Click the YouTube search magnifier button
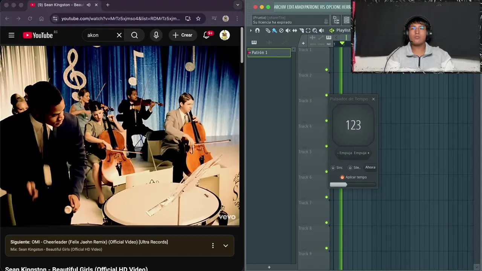Viewport: 482px width, 271px height. 134,35
